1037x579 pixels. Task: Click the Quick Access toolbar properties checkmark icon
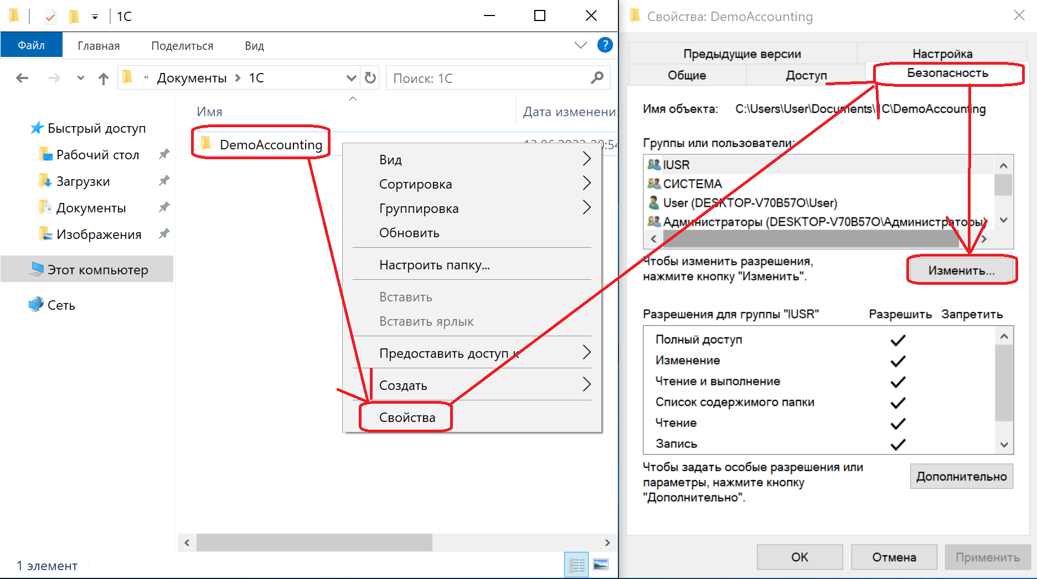(50, 17)
